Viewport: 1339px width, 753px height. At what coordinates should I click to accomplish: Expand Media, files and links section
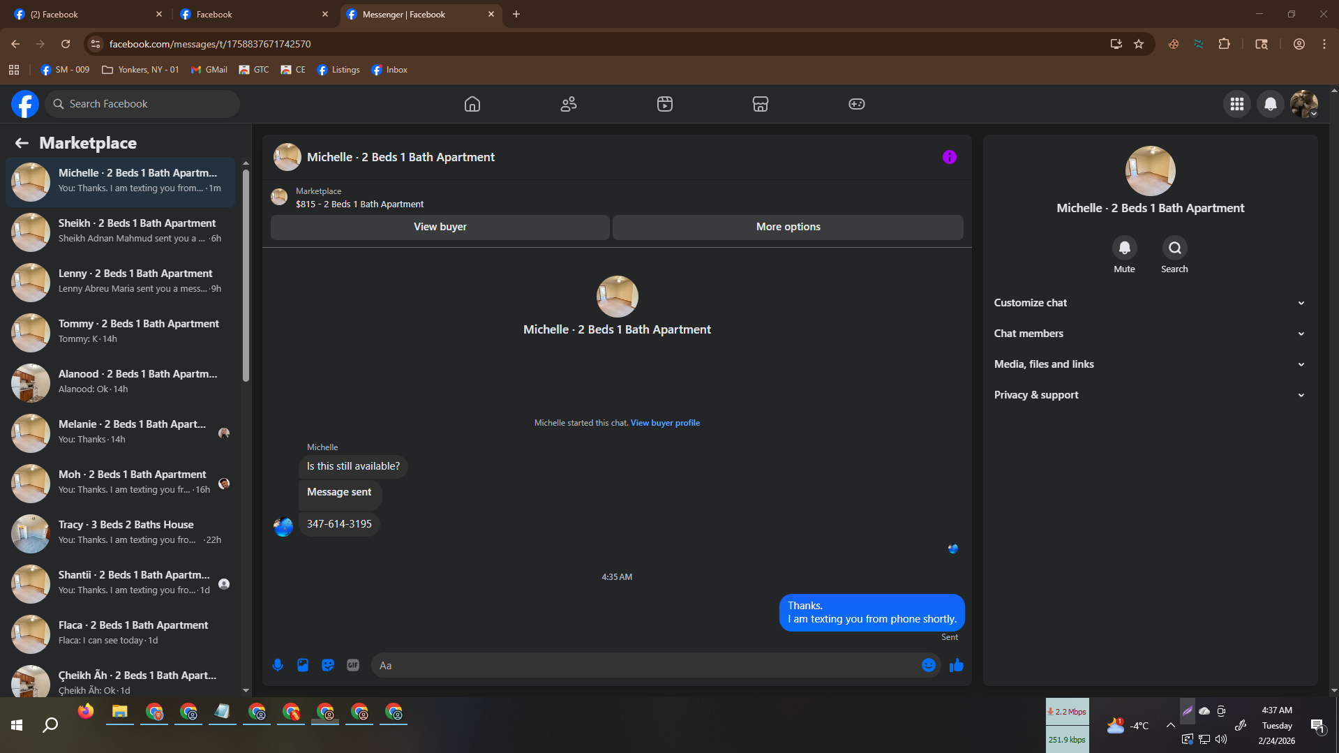pos(1150,364)
